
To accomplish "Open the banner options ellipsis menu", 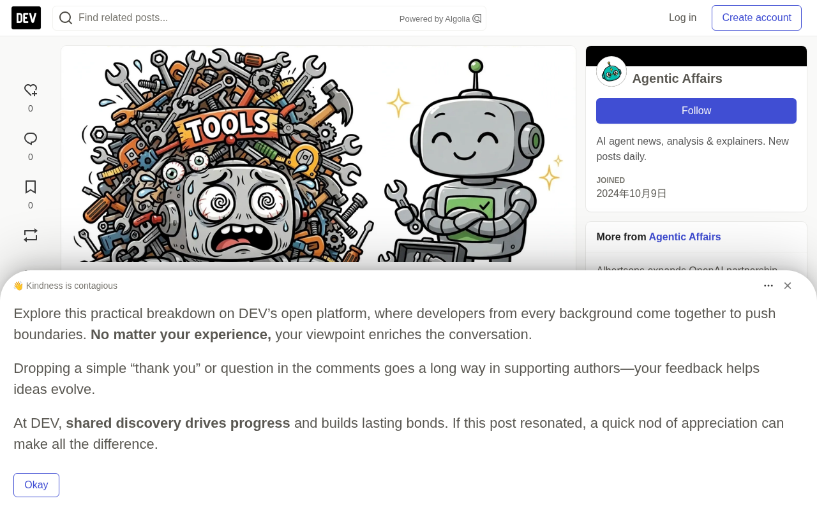I will [768, 286].
